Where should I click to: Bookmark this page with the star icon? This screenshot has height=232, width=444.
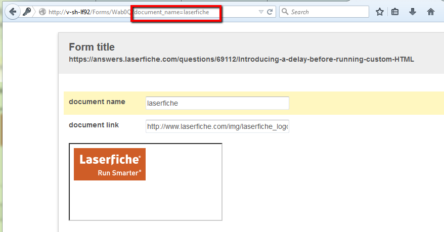point(379,12)
